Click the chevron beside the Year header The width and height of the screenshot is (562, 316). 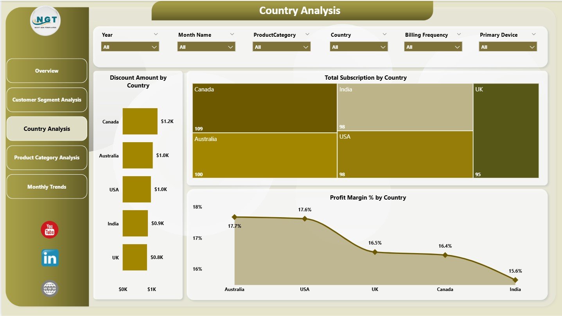click(156, 34)
